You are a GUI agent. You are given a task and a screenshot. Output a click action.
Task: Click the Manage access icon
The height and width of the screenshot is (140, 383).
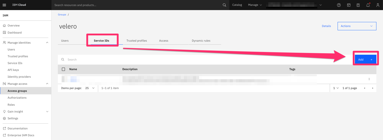tap(4, 84)
